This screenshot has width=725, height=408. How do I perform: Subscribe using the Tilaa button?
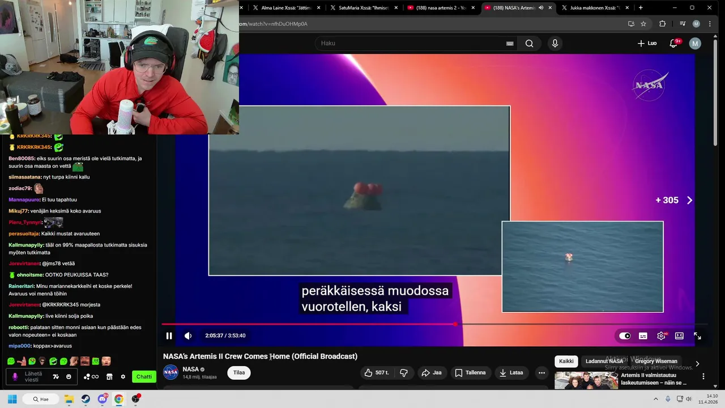pos(239,372)
